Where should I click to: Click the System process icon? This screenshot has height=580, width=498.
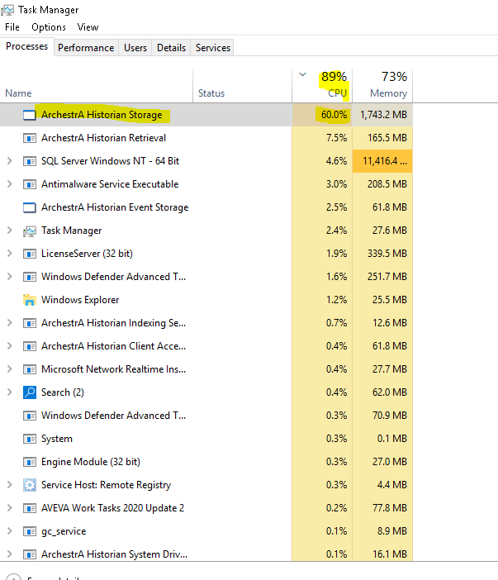click(29, 439)
